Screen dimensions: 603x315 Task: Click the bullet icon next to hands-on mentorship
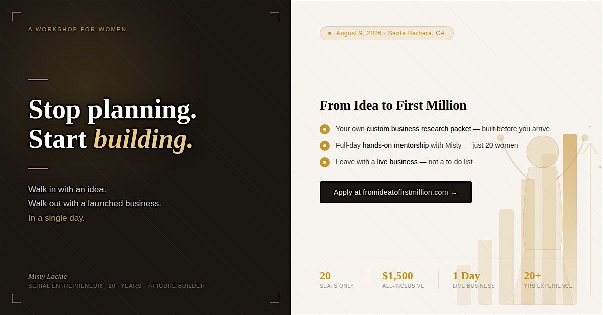pos(325,146)
